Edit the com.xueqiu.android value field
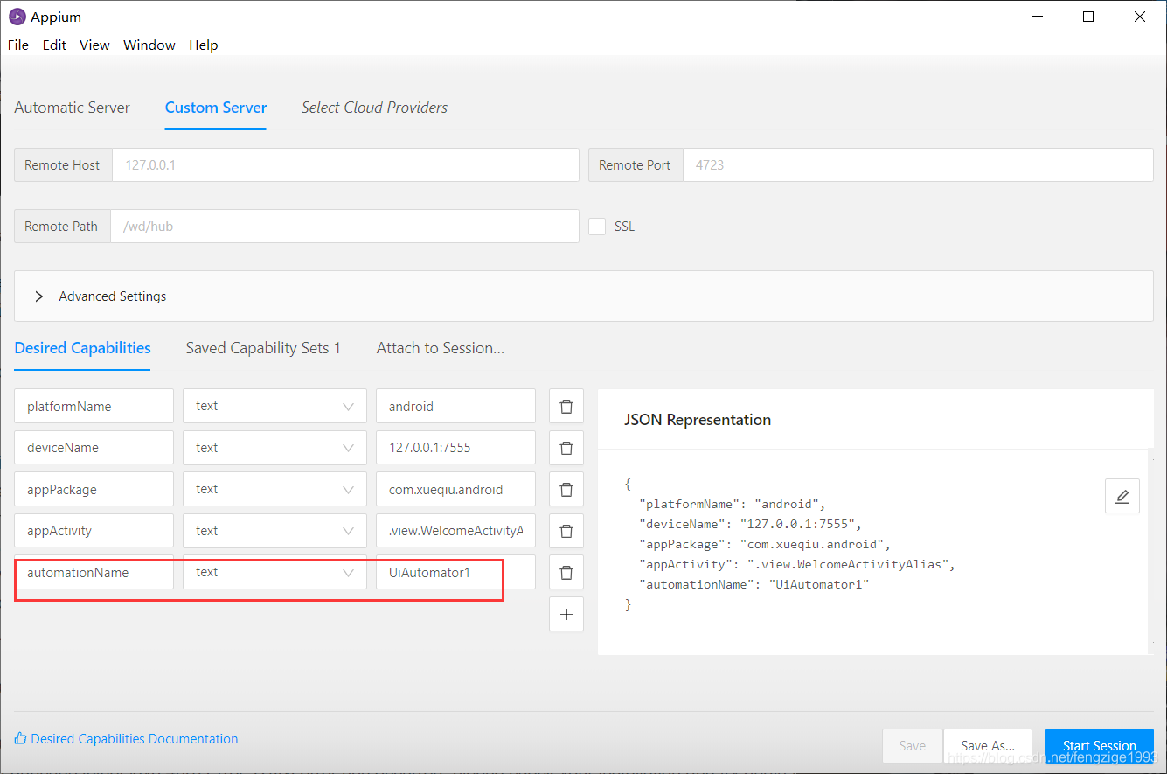1167x774 pixels. 455,490
